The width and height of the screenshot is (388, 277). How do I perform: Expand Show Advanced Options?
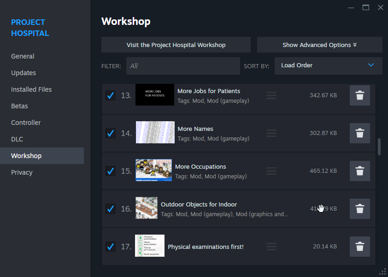[x=319, y=45]
